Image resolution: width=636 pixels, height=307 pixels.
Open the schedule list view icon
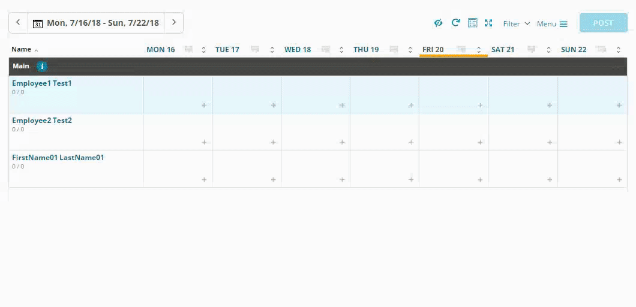(x=473, y=23)
